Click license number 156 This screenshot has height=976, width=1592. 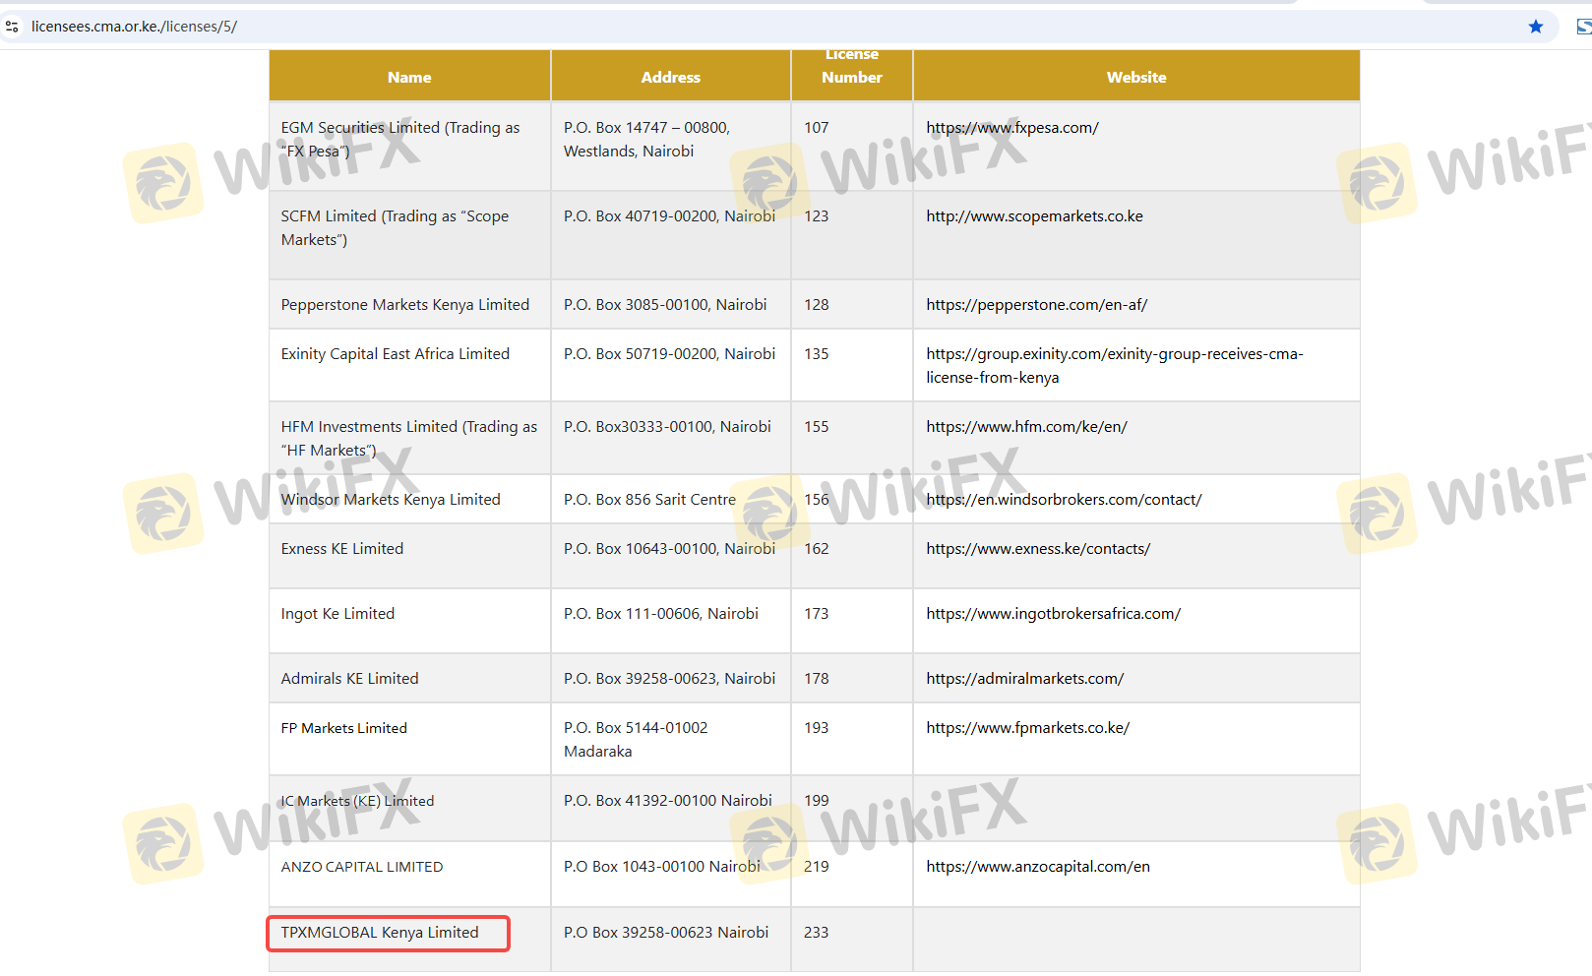point(817,500)
